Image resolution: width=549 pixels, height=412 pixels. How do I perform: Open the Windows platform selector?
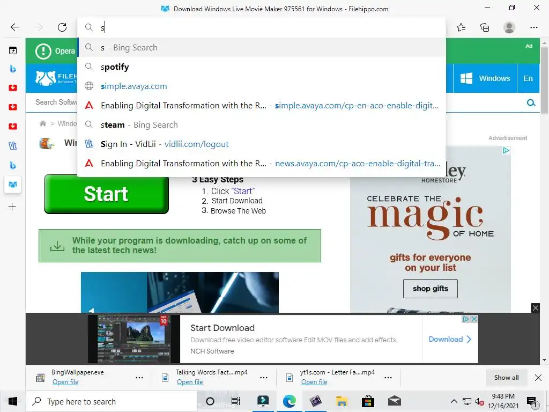pyautogui.click(x=485, y=78)
